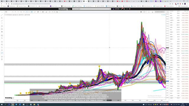Undo the last chart action
Screen dimensions: 189x106
(53, 12)
